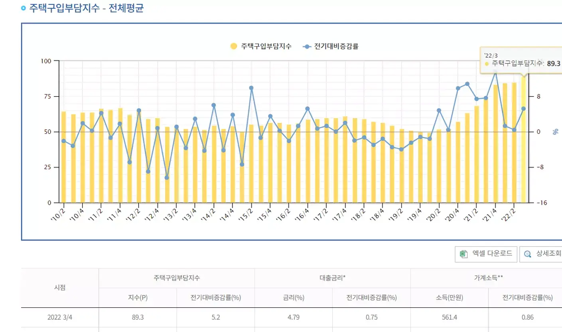Click the 561.4 income cell
The height and width of the screenshot is (332, 562).
click(x=450, y=318)
